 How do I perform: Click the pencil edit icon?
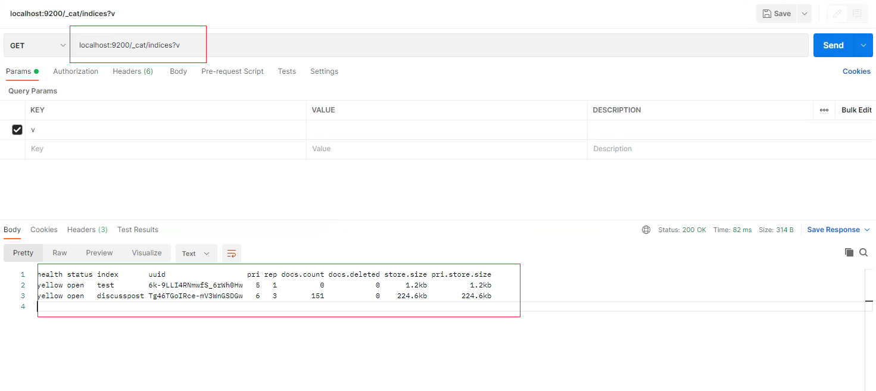point(837,14)
